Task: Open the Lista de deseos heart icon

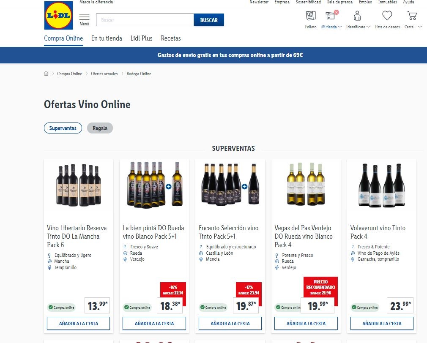Action: 387,16
